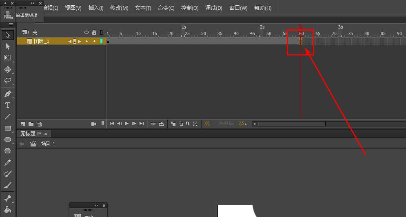Collapse the small bottom floating panel
This screenshot has width=406, height=217.
point(97,205)
